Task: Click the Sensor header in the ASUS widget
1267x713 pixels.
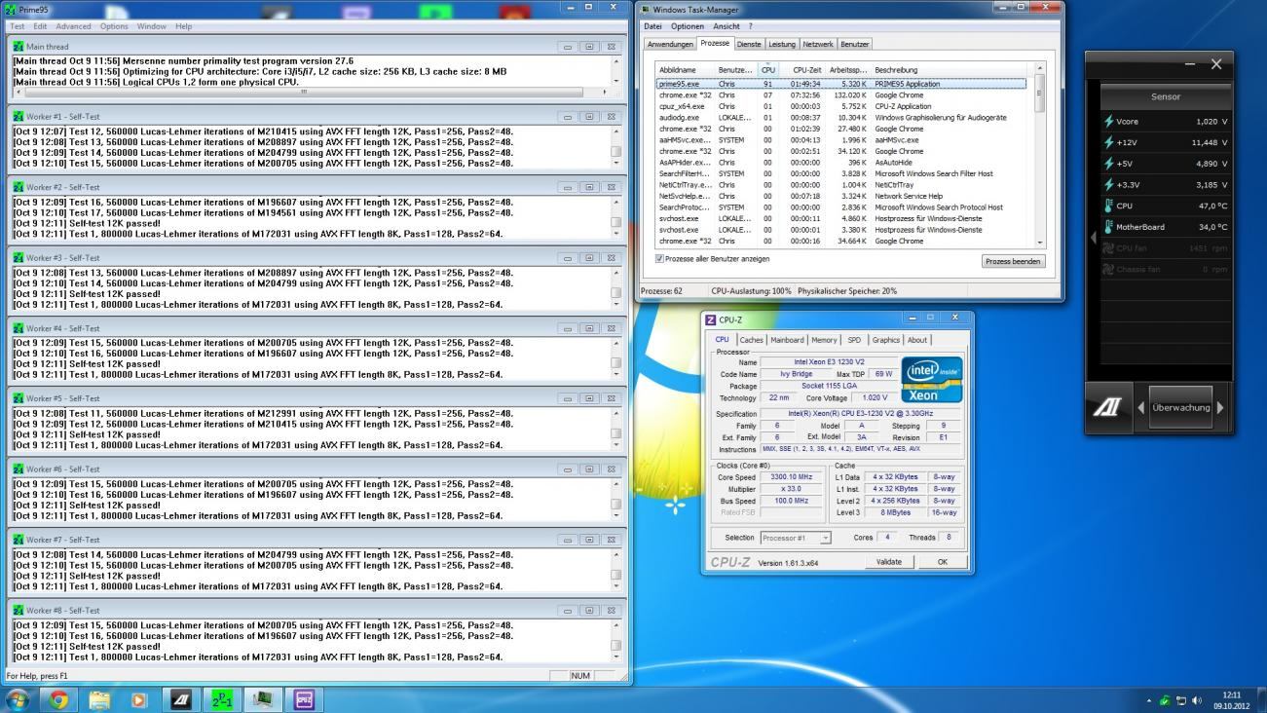Action: click(1166, 96)
